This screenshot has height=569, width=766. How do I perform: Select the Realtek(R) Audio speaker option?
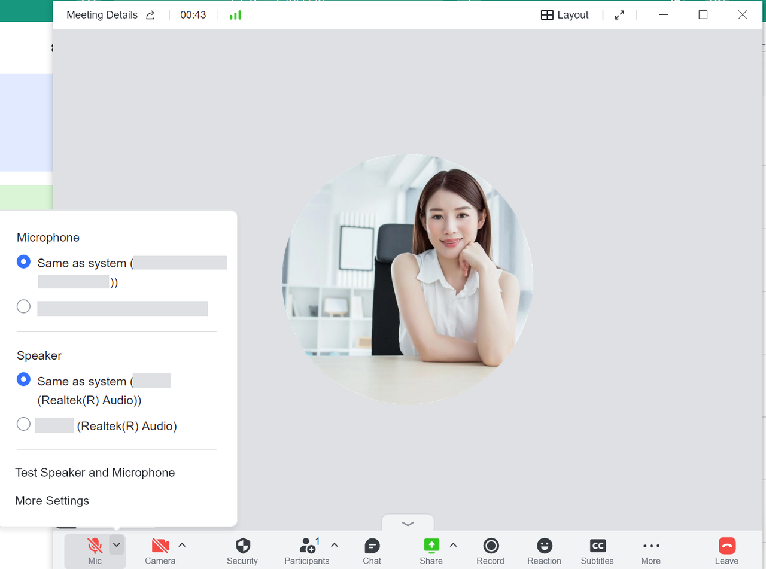pos(23,424)
